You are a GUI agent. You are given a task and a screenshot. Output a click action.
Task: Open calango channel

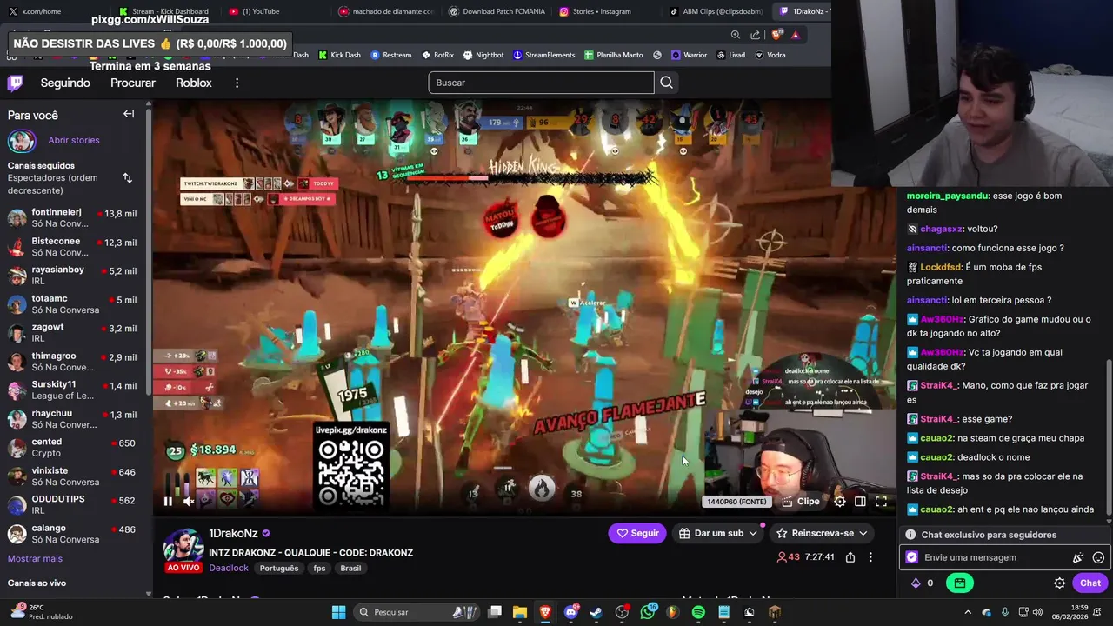tap(73, 534)
